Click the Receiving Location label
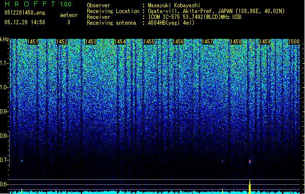 click(x=113, y=11)
